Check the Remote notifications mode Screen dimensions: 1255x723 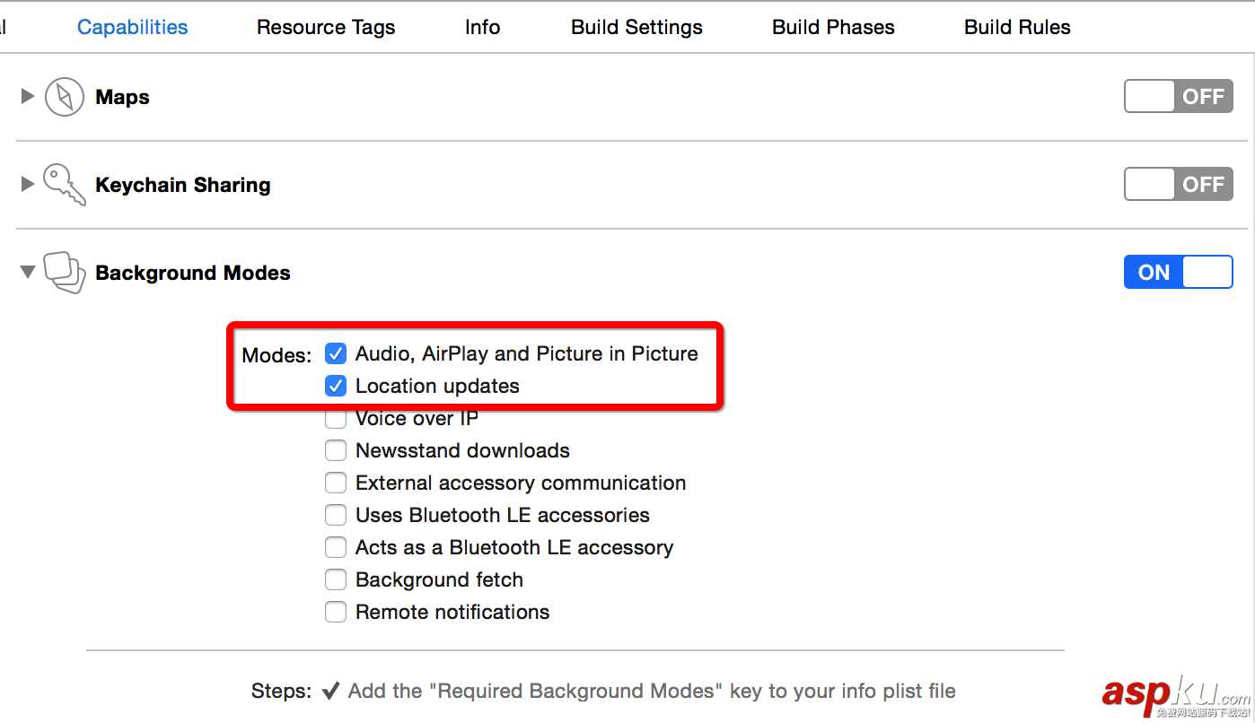[336, 612]
